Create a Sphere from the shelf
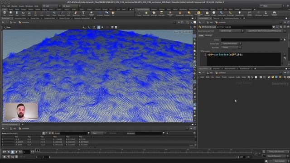Image resolution: width=290 pixels, height=163 pixels. click(x=11, y=13)
